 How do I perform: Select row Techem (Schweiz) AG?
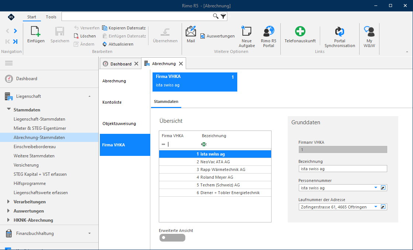coord(215,185)
